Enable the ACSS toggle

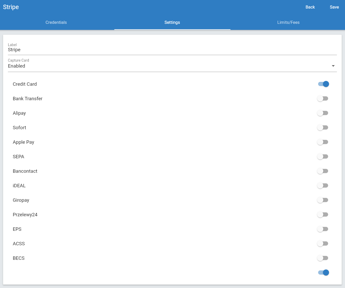(323, 243)
